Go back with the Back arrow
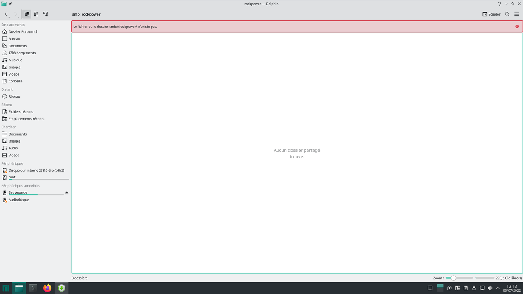Viewport: 523px width, 294px height. click(x=7, y=14)
